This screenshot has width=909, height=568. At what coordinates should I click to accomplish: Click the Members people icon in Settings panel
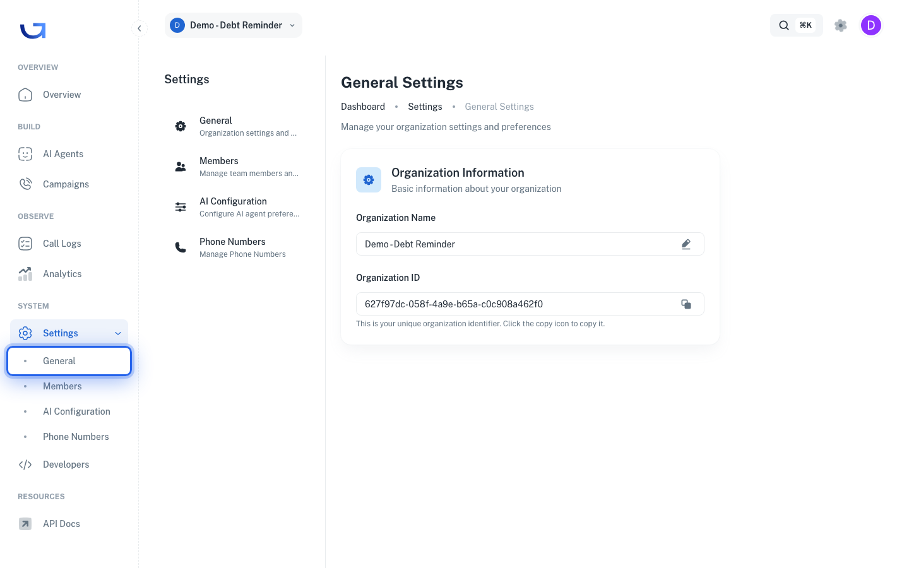(181, 167)
